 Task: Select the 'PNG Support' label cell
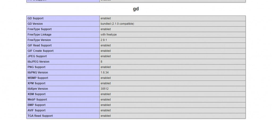(x=63, y=67)
